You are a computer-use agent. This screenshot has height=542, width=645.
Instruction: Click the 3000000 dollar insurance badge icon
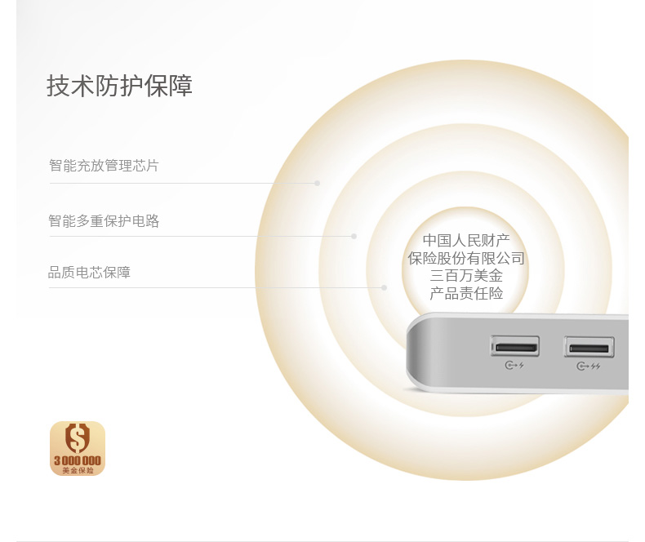point(78,448)
